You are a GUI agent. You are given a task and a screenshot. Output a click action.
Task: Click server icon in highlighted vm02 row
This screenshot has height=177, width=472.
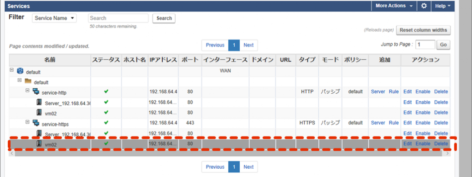coord(39,144)
